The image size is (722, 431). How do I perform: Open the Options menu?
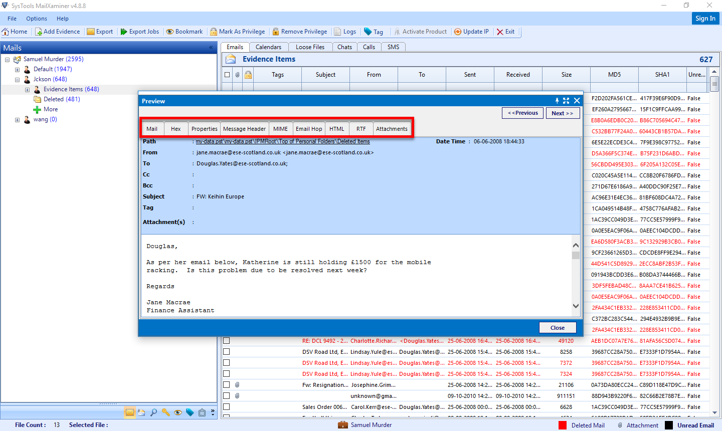point(37,19)
